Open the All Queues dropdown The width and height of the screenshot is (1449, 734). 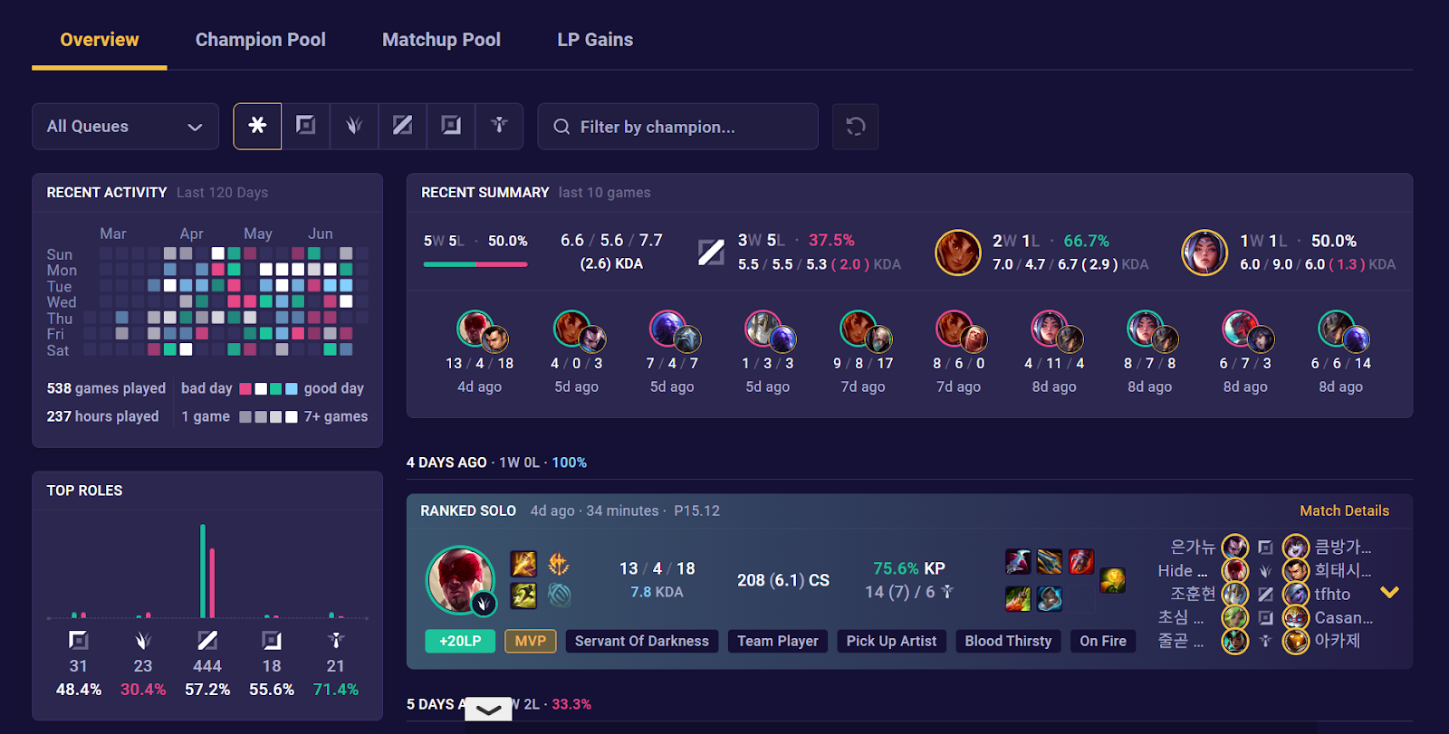pos(125,127)
